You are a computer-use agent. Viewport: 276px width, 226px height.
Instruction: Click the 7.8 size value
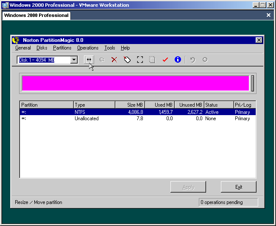pos(140,119)
